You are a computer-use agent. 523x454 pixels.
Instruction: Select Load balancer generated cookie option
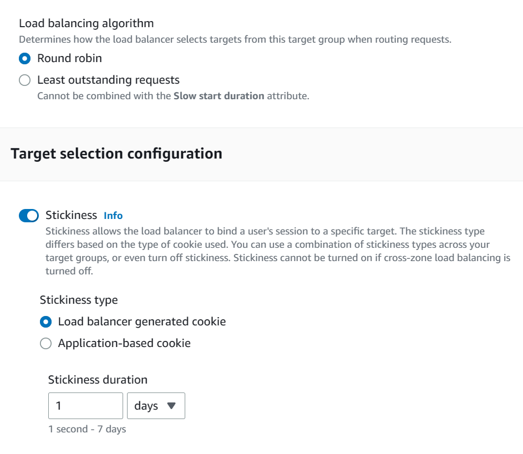coord(45,322)
